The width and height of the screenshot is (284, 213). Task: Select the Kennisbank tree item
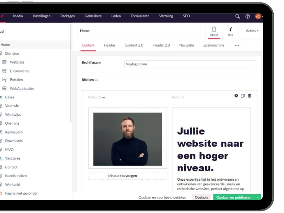pos(14,132)
